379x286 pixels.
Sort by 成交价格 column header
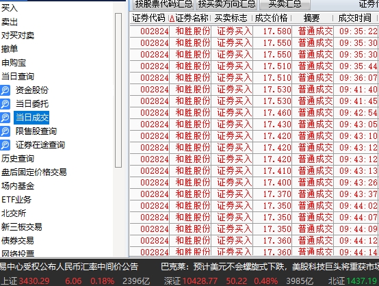271,18
